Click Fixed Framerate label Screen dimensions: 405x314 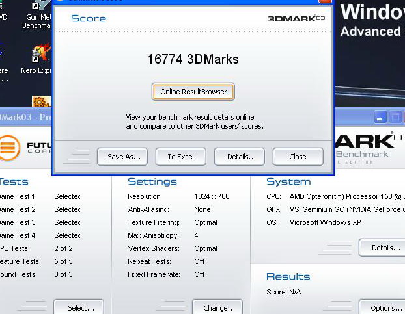154,274
